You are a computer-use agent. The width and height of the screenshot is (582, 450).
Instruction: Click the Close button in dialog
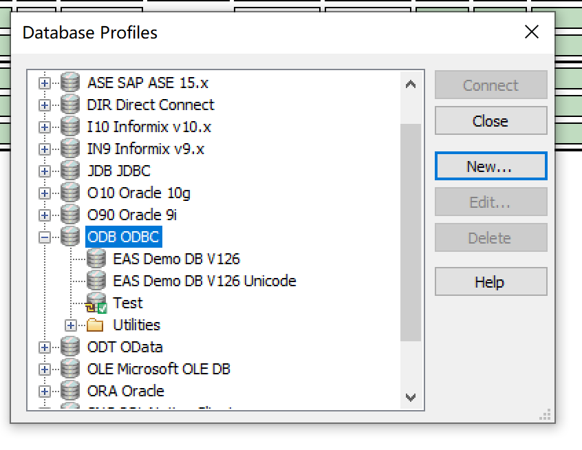[x=491, y=121]
